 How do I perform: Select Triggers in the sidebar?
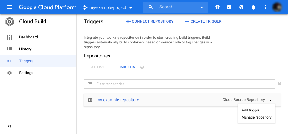pos(38,61)
